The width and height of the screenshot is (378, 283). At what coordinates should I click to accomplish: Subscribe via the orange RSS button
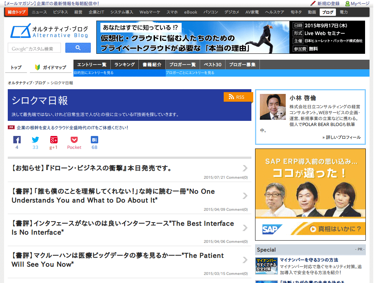point(238,97)
